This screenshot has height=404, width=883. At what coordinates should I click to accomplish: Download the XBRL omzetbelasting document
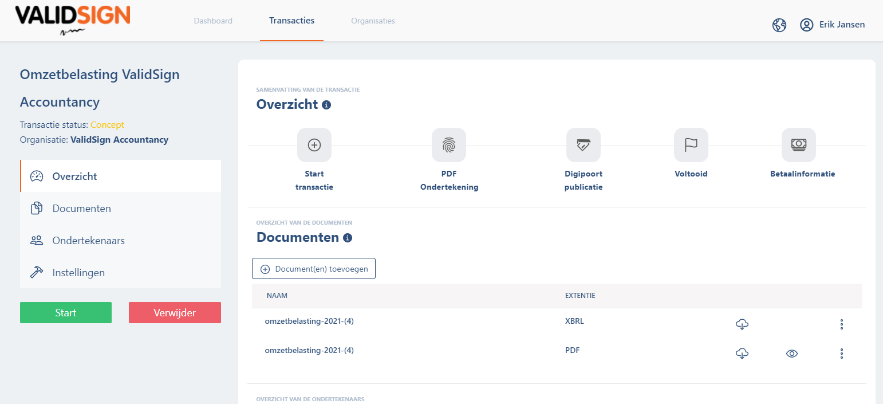point(742,324)
